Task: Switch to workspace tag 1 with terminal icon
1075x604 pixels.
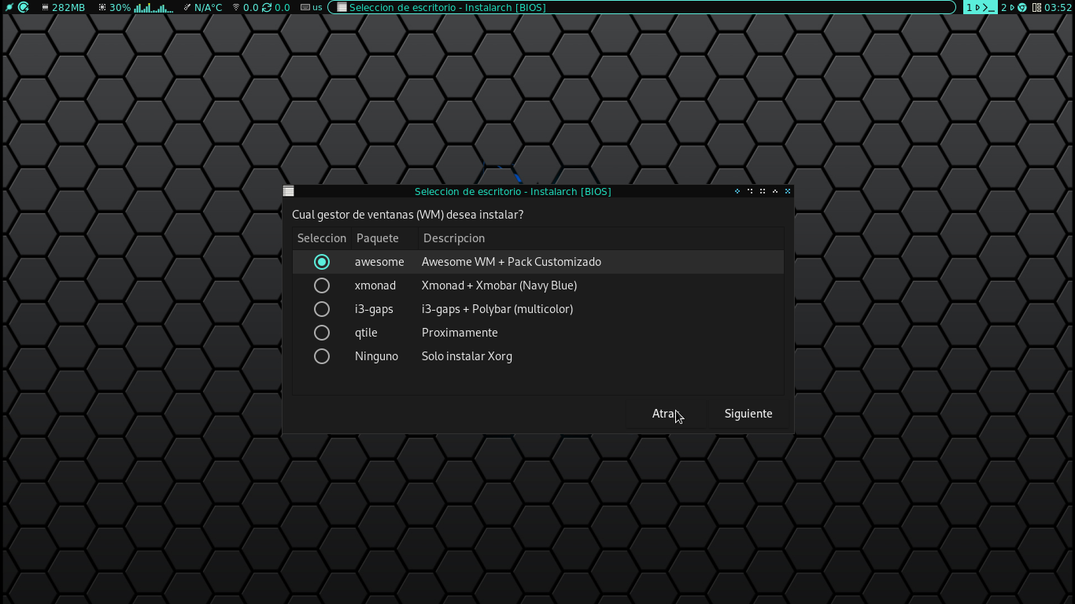Action: (981, 7)
